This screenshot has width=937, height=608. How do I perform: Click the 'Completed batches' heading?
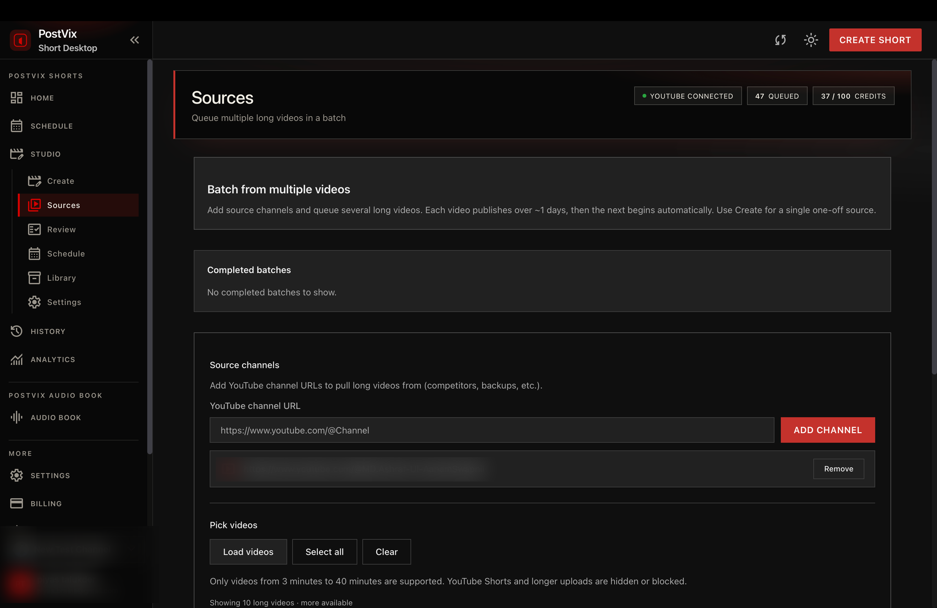(x=249, y=270)
